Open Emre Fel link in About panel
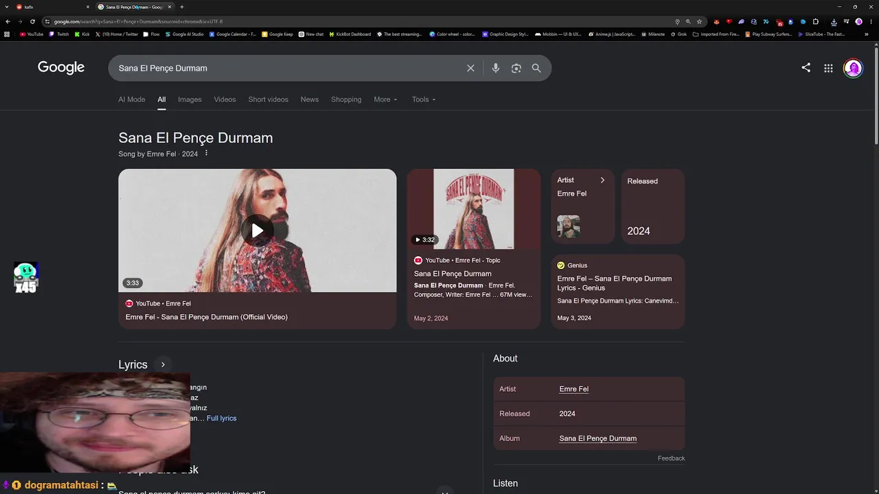879x494 pixels. [x=574, y=389]
